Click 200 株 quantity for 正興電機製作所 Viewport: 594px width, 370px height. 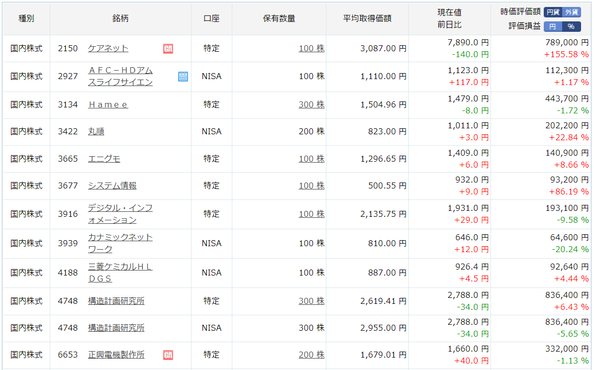pyautogui.click(x=311, y=355)
